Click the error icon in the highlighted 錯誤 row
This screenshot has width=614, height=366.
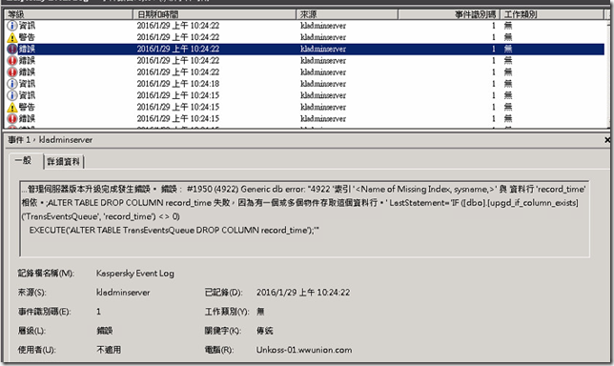tap(12, 49)
